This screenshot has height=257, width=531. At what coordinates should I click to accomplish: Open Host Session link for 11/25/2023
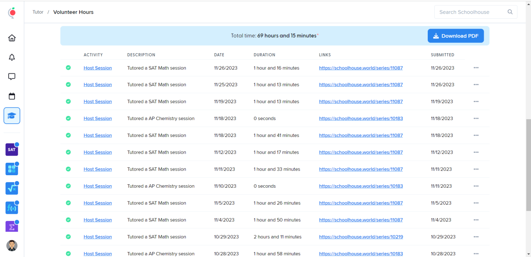pyautogui.click(x=97, y=84)
